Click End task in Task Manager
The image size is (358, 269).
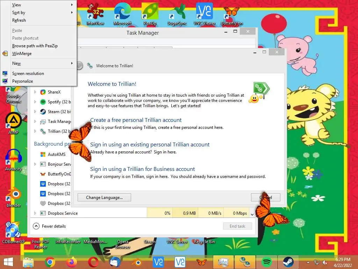coord(237,226)
